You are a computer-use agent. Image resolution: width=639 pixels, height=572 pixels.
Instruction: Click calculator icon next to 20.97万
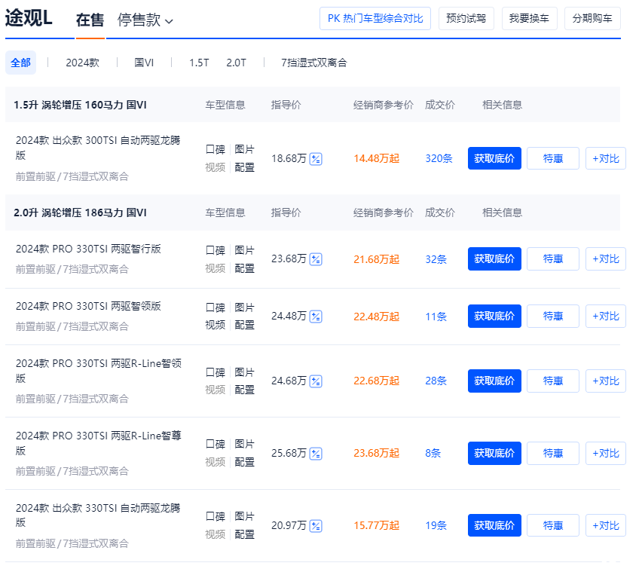tap(316, 526)
